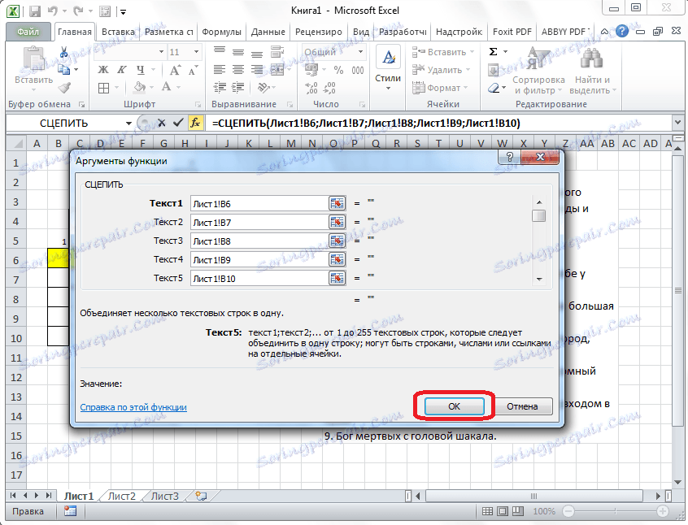Click the Текст2 input field
This screenshot has height=525, width=688.
pyautogui.click(x=259, y=223)
